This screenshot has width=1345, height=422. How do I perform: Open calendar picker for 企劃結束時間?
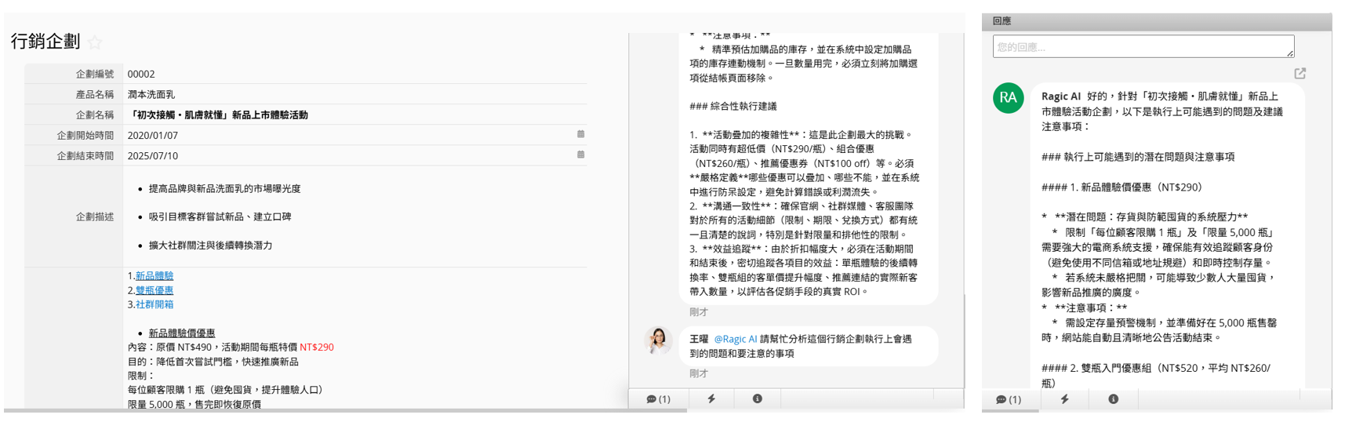580,155
